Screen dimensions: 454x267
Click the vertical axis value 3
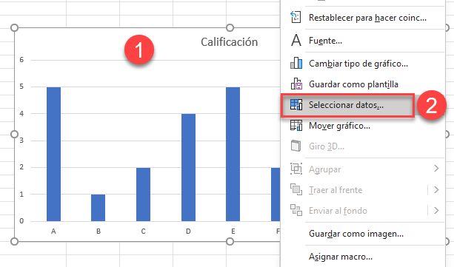[21, 141]
